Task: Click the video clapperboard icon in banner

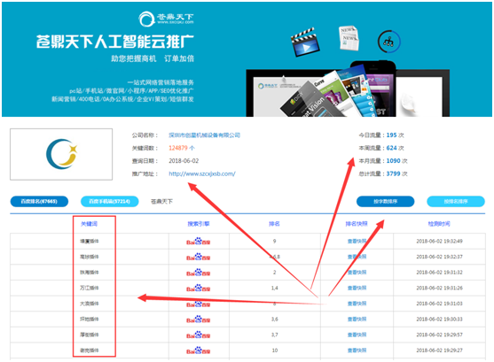Action: point(305,42)
